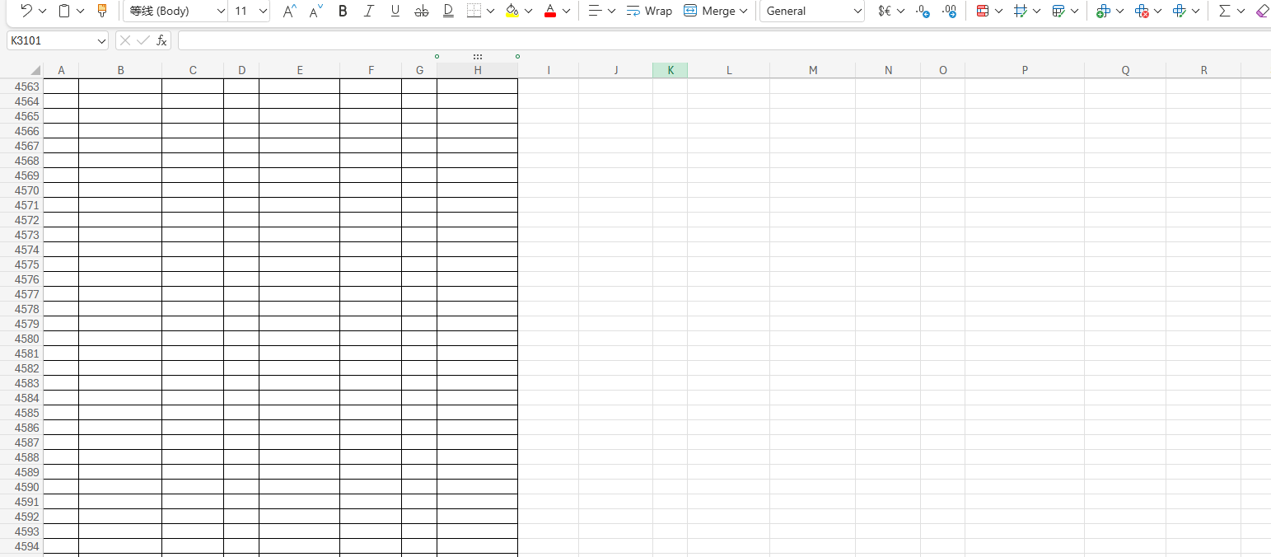Toggle italic formatting
Viewport: 1271px width, 557px height.
click(x=368, y=11)
